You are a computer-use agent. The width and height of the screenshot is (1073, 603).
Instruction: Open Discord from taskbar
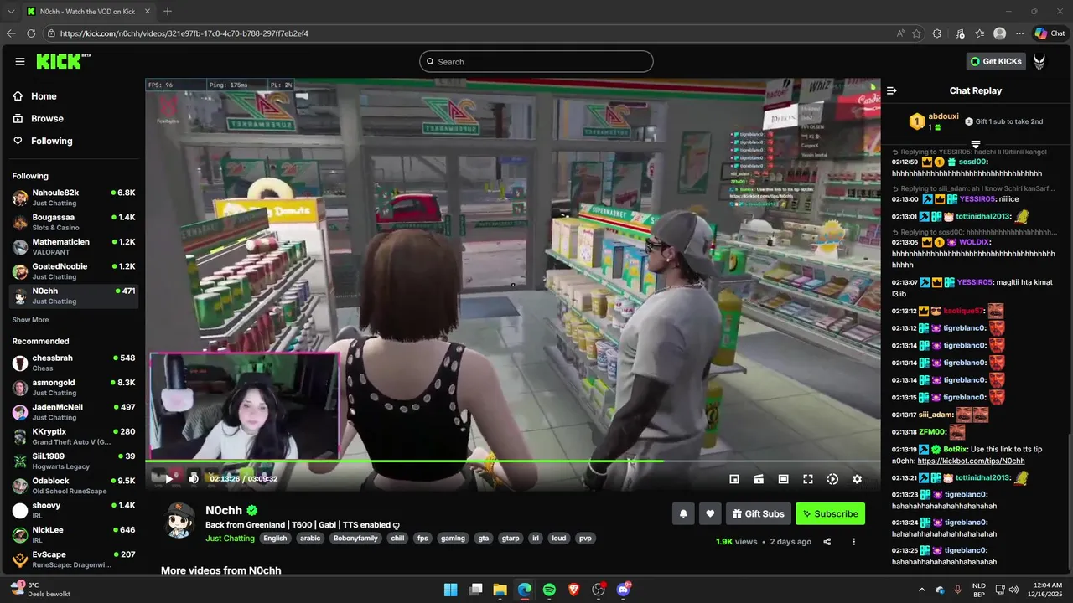(x=623, y=590)
